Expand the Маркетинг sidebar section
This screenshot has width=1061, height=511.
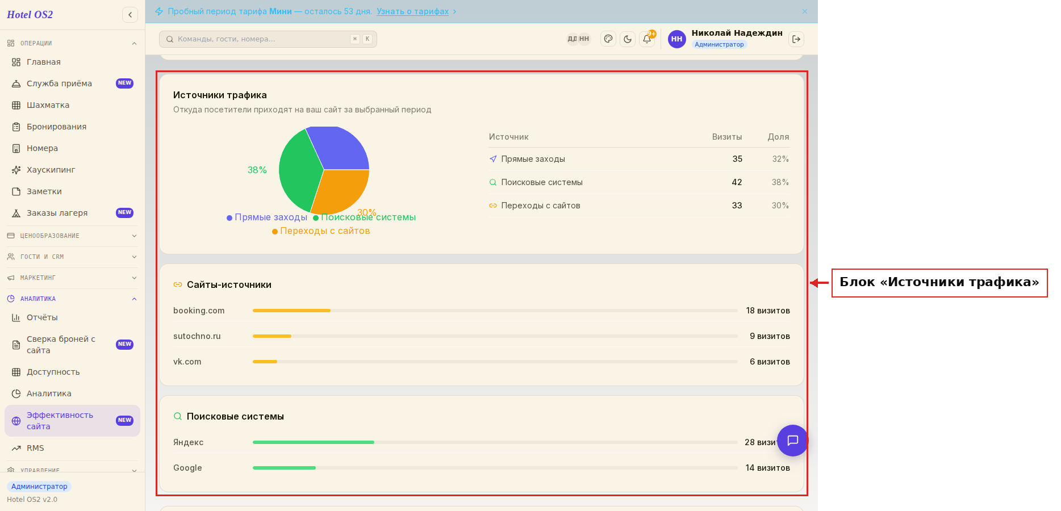click(72, 278)
